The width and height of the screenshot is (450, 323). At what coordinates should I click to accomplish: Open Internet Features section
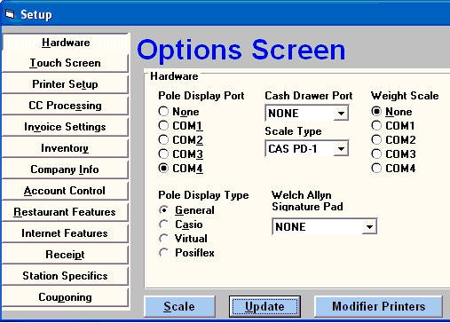[66, 233]
